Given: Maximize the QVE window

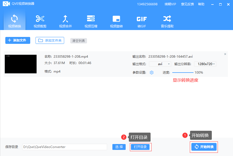Looking at the screenshot, I should (220, 5).
